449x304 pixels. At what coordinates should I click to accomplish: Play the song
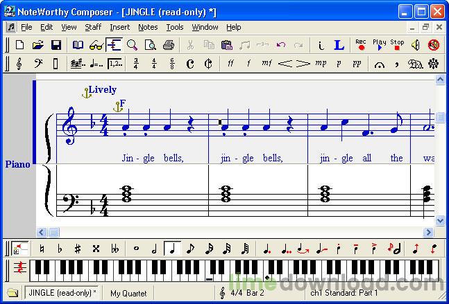tap(379, 44)
